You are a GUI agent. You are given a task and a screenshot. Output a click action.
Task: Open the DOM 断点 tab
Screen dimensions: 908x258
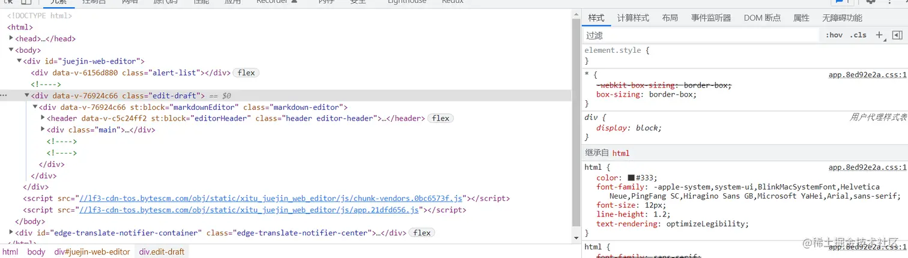click(x=762, y=18)
